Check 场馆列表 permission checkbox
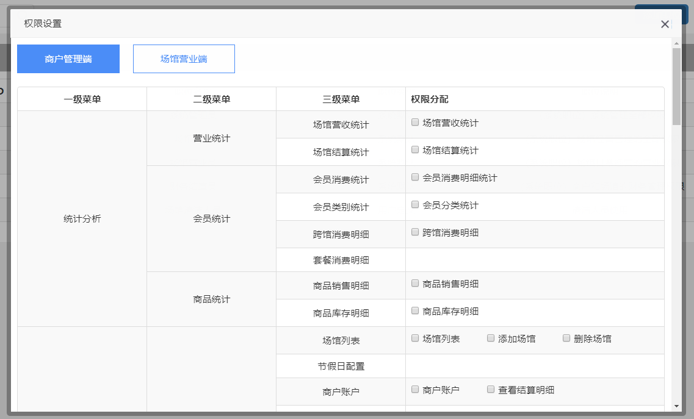The height and width of the screenshot is (419, 694). (415, 338)
